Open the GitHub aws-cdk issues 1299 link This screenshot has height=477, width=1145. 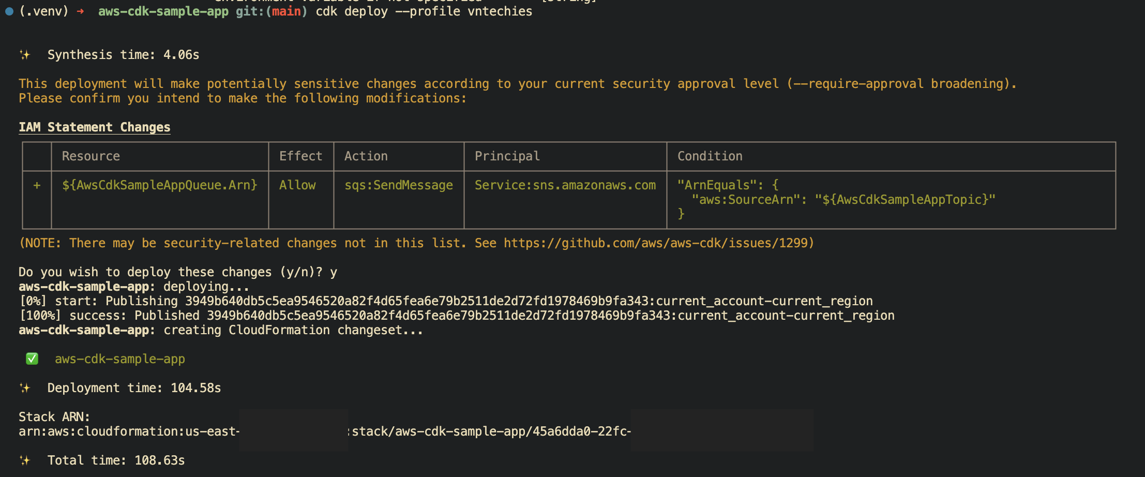point(658,243)
